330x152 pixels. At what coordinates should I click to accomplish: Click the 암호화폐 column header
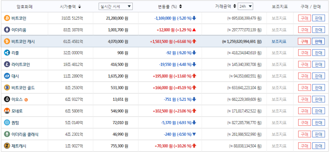tap(25, 7)
